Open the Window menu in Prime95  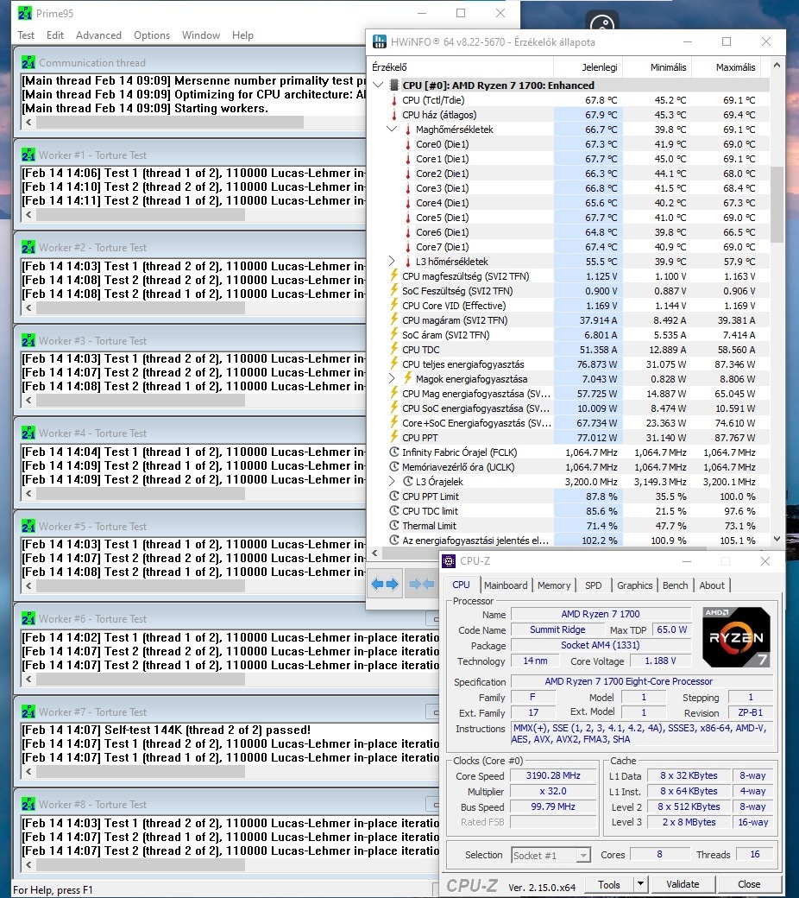[x=201, y=35]
